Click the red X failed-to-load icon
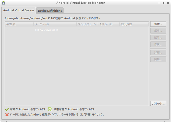 point(7,114)
